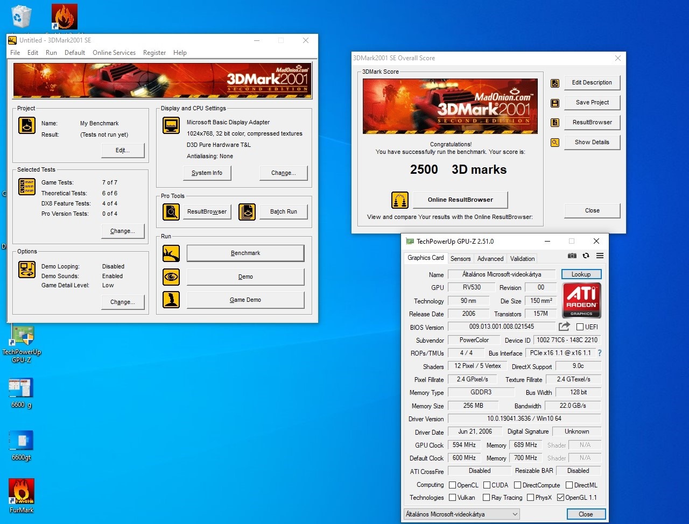Open the FurMark shortcut at top of desktop
This screenshot has height=524, width=689.
coord(65,17)
